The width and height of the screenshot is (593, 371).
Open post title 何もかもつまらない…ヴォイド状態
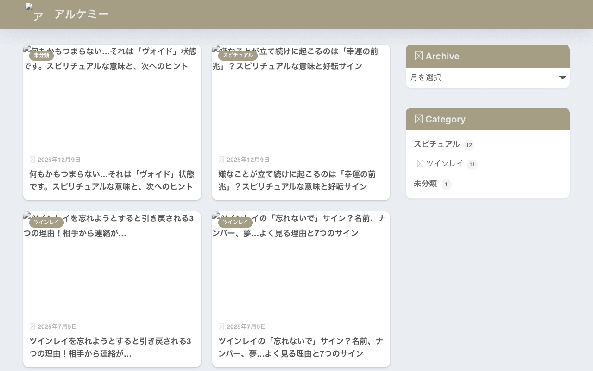(x=112, y=180)
